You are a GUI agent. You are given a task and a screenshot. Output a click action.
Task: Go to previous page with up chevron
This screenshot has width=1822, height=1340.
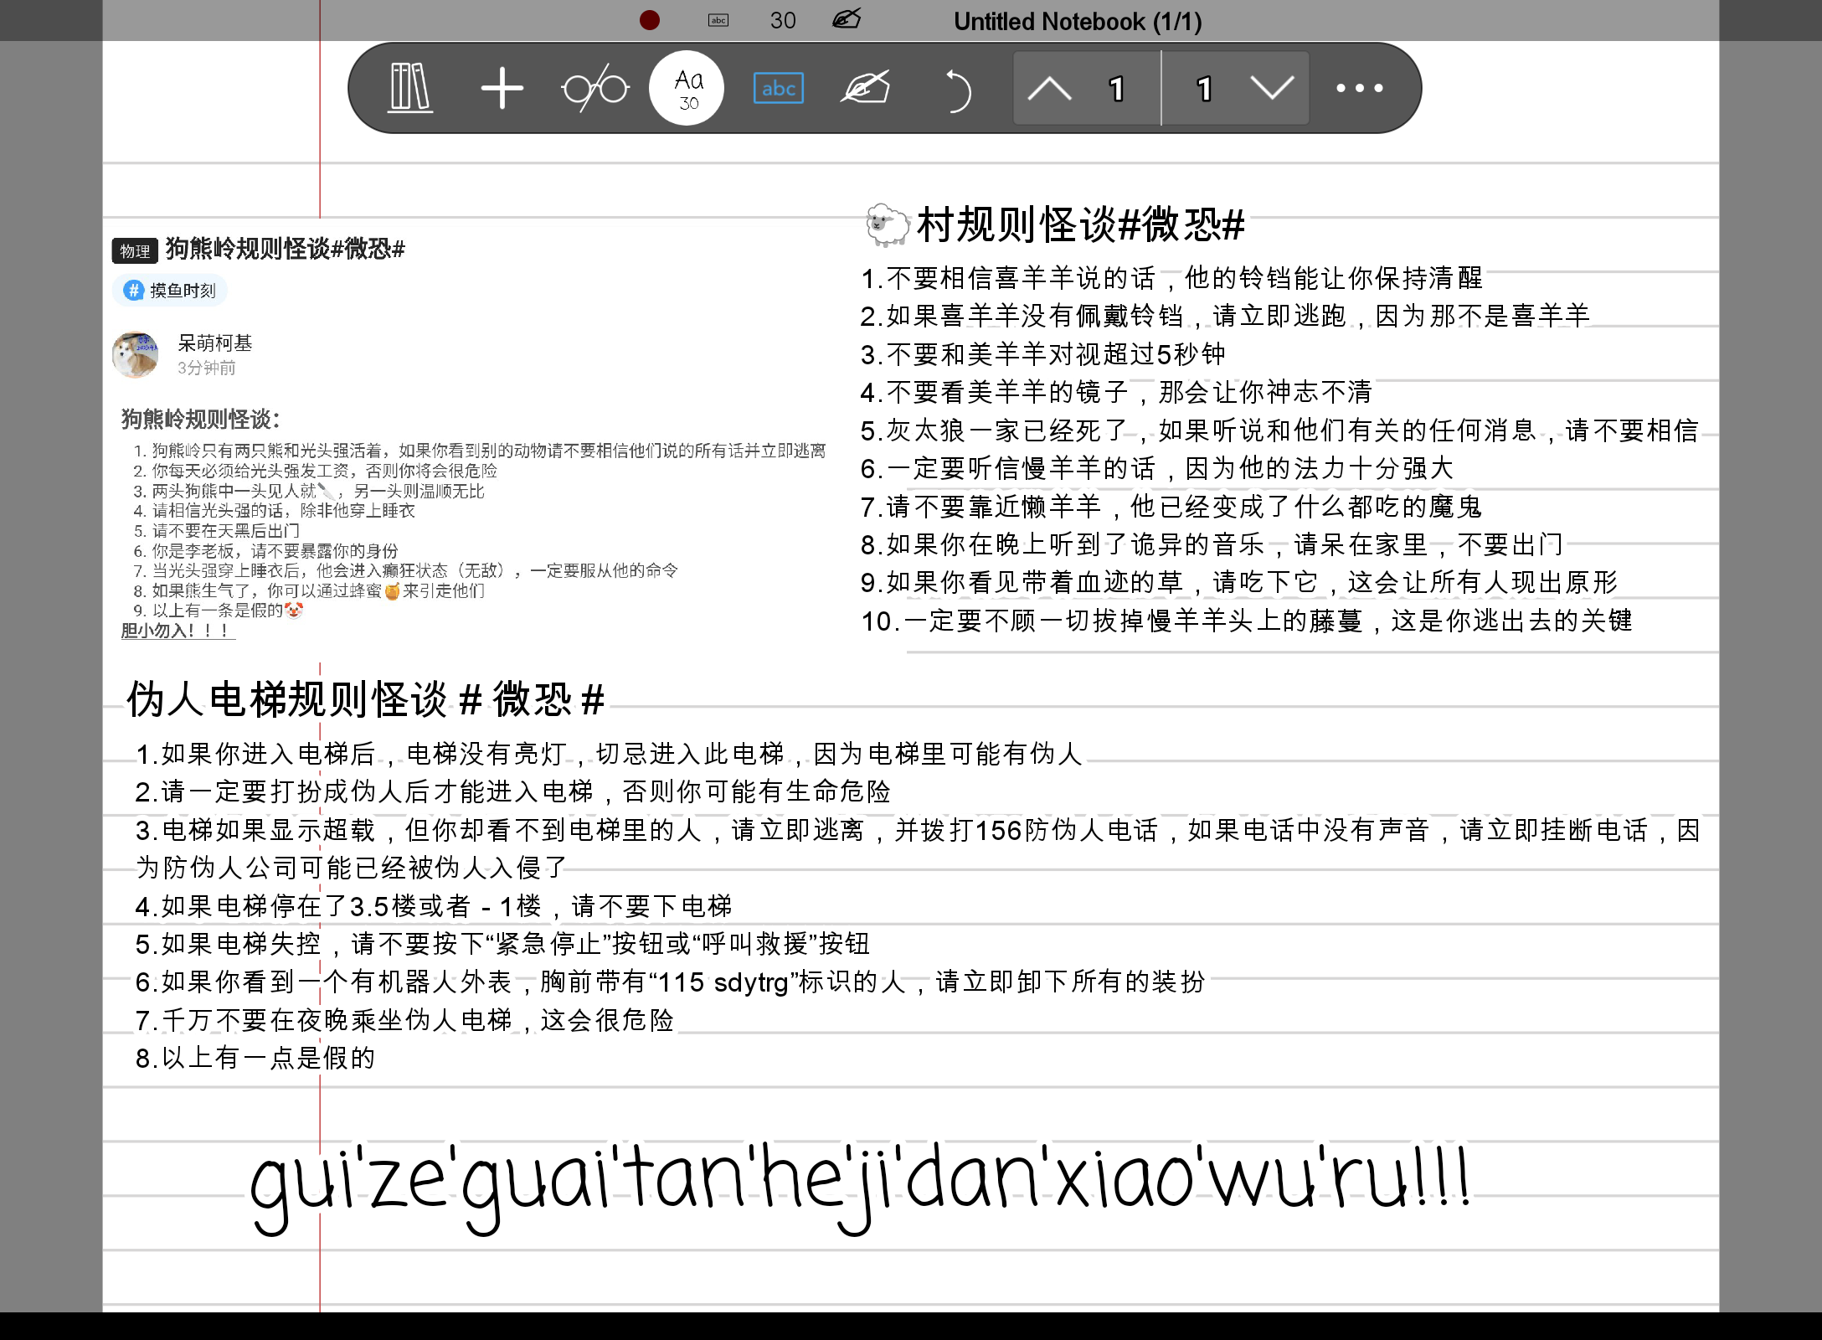(x=1050, y=88)
